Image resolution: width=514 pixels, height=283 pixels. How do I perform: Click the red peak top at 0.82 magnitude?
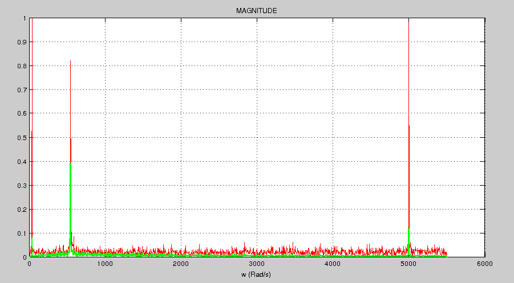point(71,61)
